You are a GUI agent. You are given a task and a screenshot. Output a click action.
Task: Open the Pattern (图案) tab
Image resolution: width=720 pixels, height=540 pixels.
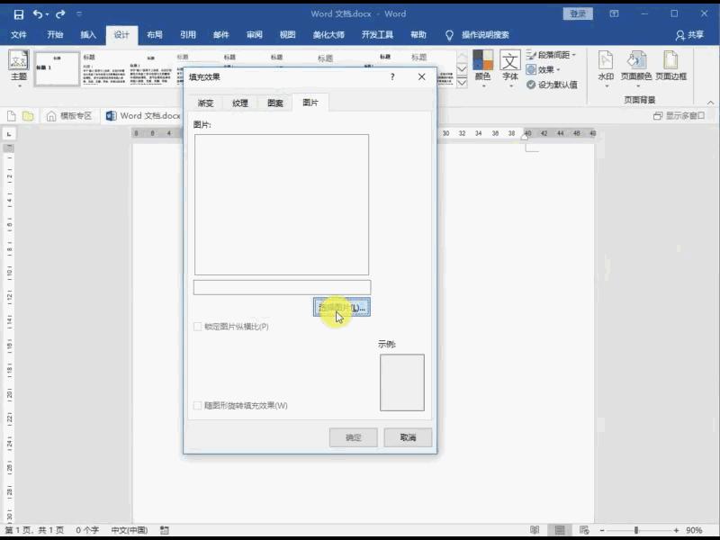coord(274,103)
